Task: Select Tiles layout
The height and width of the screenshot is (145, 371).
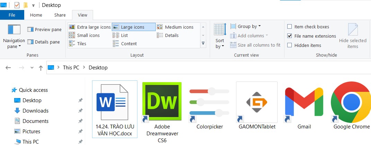Action: pyautogui.click(x=78, y=43)
